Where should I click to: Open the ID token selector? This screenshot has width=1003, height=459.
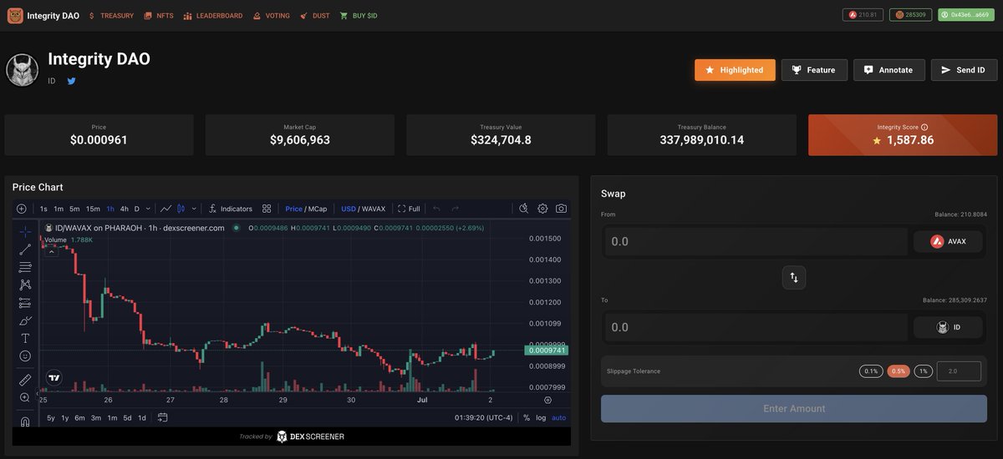click(948, 327)
